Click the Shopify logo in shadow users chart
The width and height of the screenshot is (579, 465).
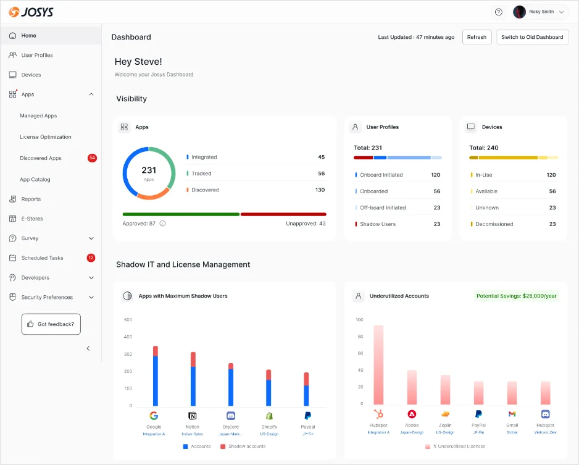coord(269,416)
